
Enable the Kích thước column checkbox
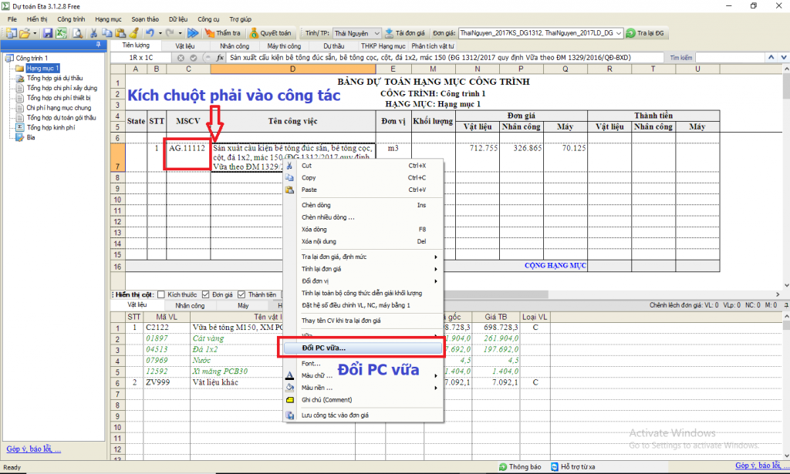point(161,294)
